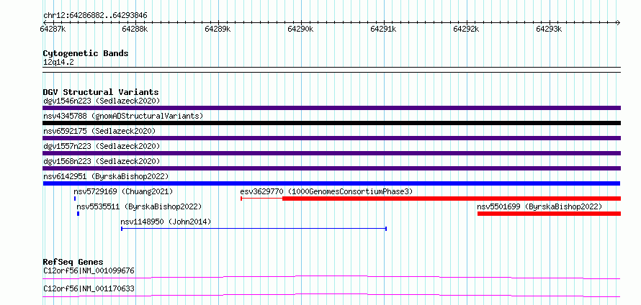641x305 pixels.
Task: Select the magenta transcript line of NM_001170633
Action: coord(331,296)
